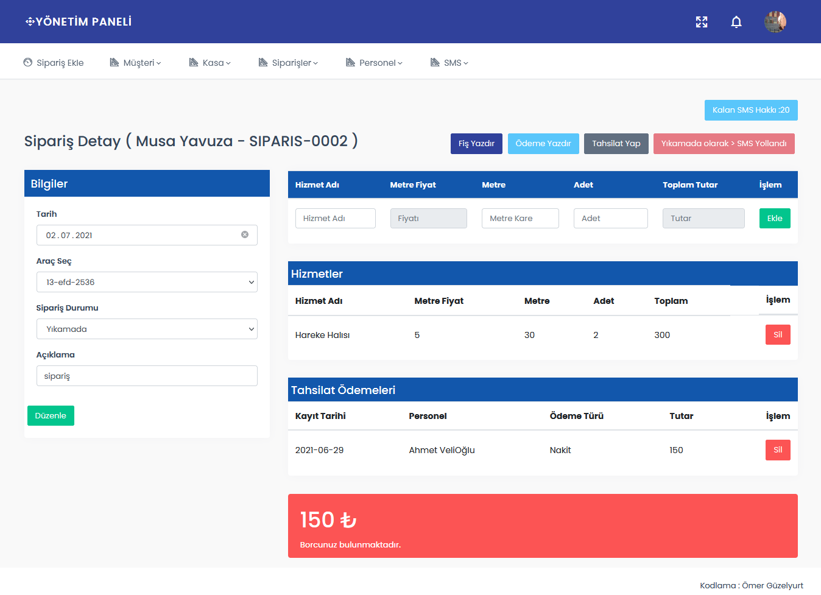Screen dimensions: 821x595
Task: Clear the date field with the x icon
Action: 245,234
